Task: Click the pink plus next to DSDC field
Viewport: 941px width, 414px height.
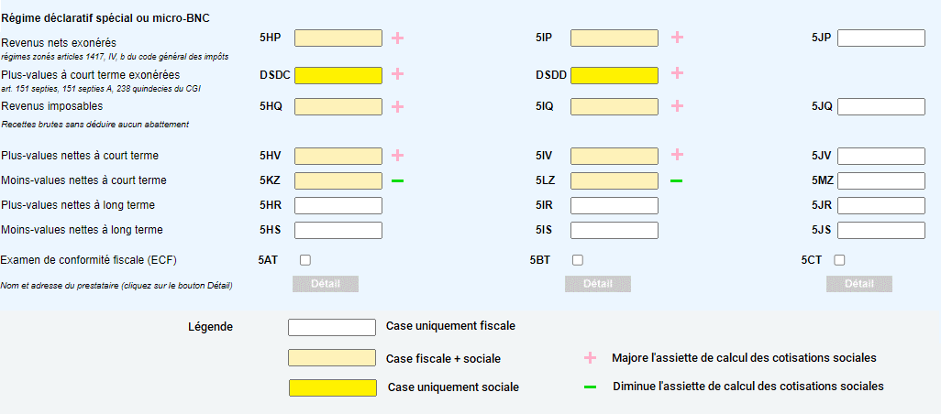Action: click(x=398, y=74)
